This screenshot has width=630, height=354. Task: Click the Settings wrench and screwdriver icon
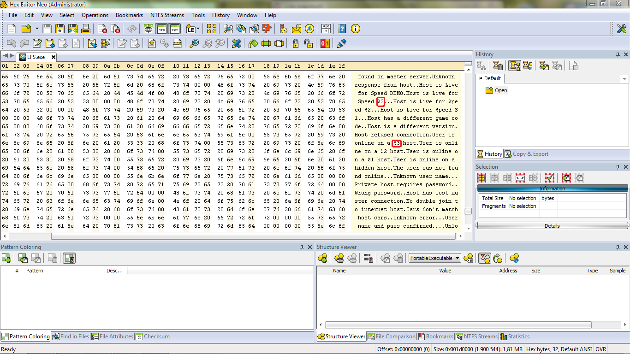(x=621, y=29)
